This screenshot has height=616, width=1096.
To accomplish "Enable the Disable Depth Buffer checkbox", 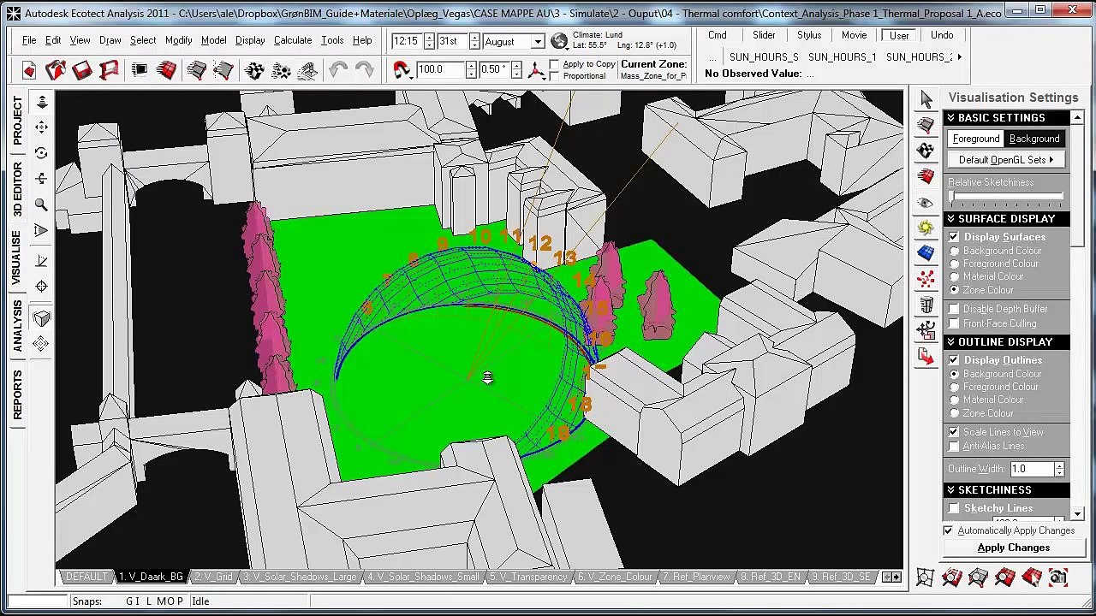I will point(954,309).
